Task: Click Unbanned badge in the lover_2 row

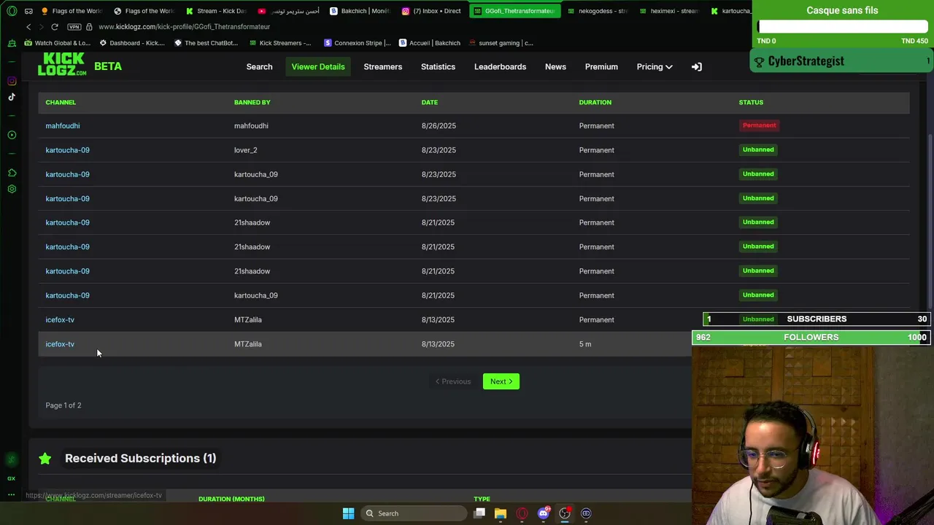Action: tap(758, 149)
